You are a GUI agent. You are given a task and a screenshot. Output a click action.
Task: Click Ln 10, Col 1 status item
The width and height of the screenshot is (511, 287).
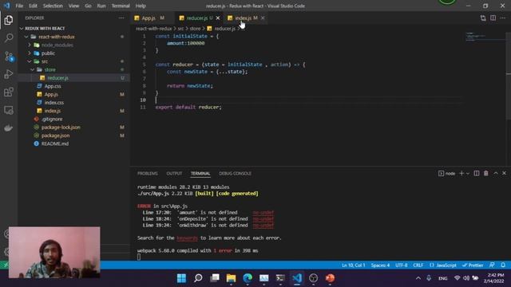tap(353, 265)
